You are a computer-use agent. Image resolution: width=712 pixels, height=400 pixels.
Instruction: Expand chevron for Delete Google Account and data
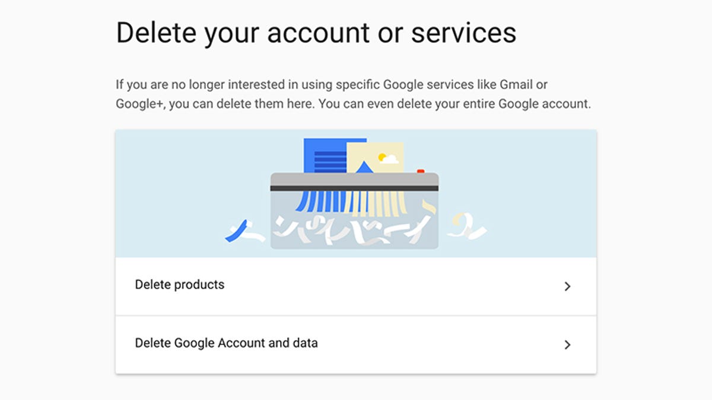(x=567, y=345)
